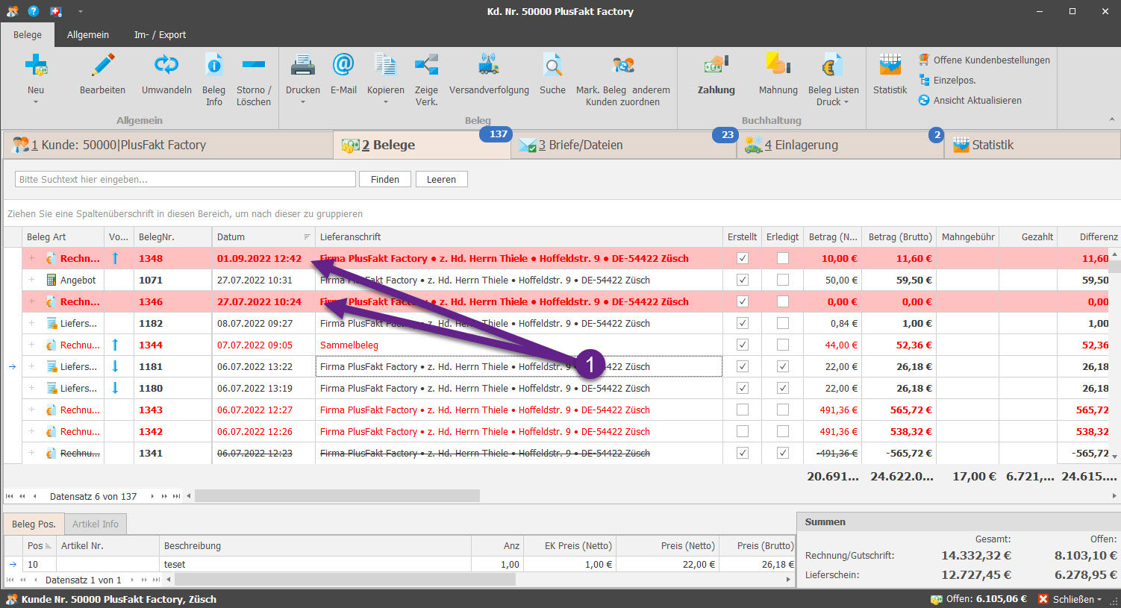Open the Drucken dropdown arrow
The width and height of the screenshot is (1121, 608).
coord(302,102)
